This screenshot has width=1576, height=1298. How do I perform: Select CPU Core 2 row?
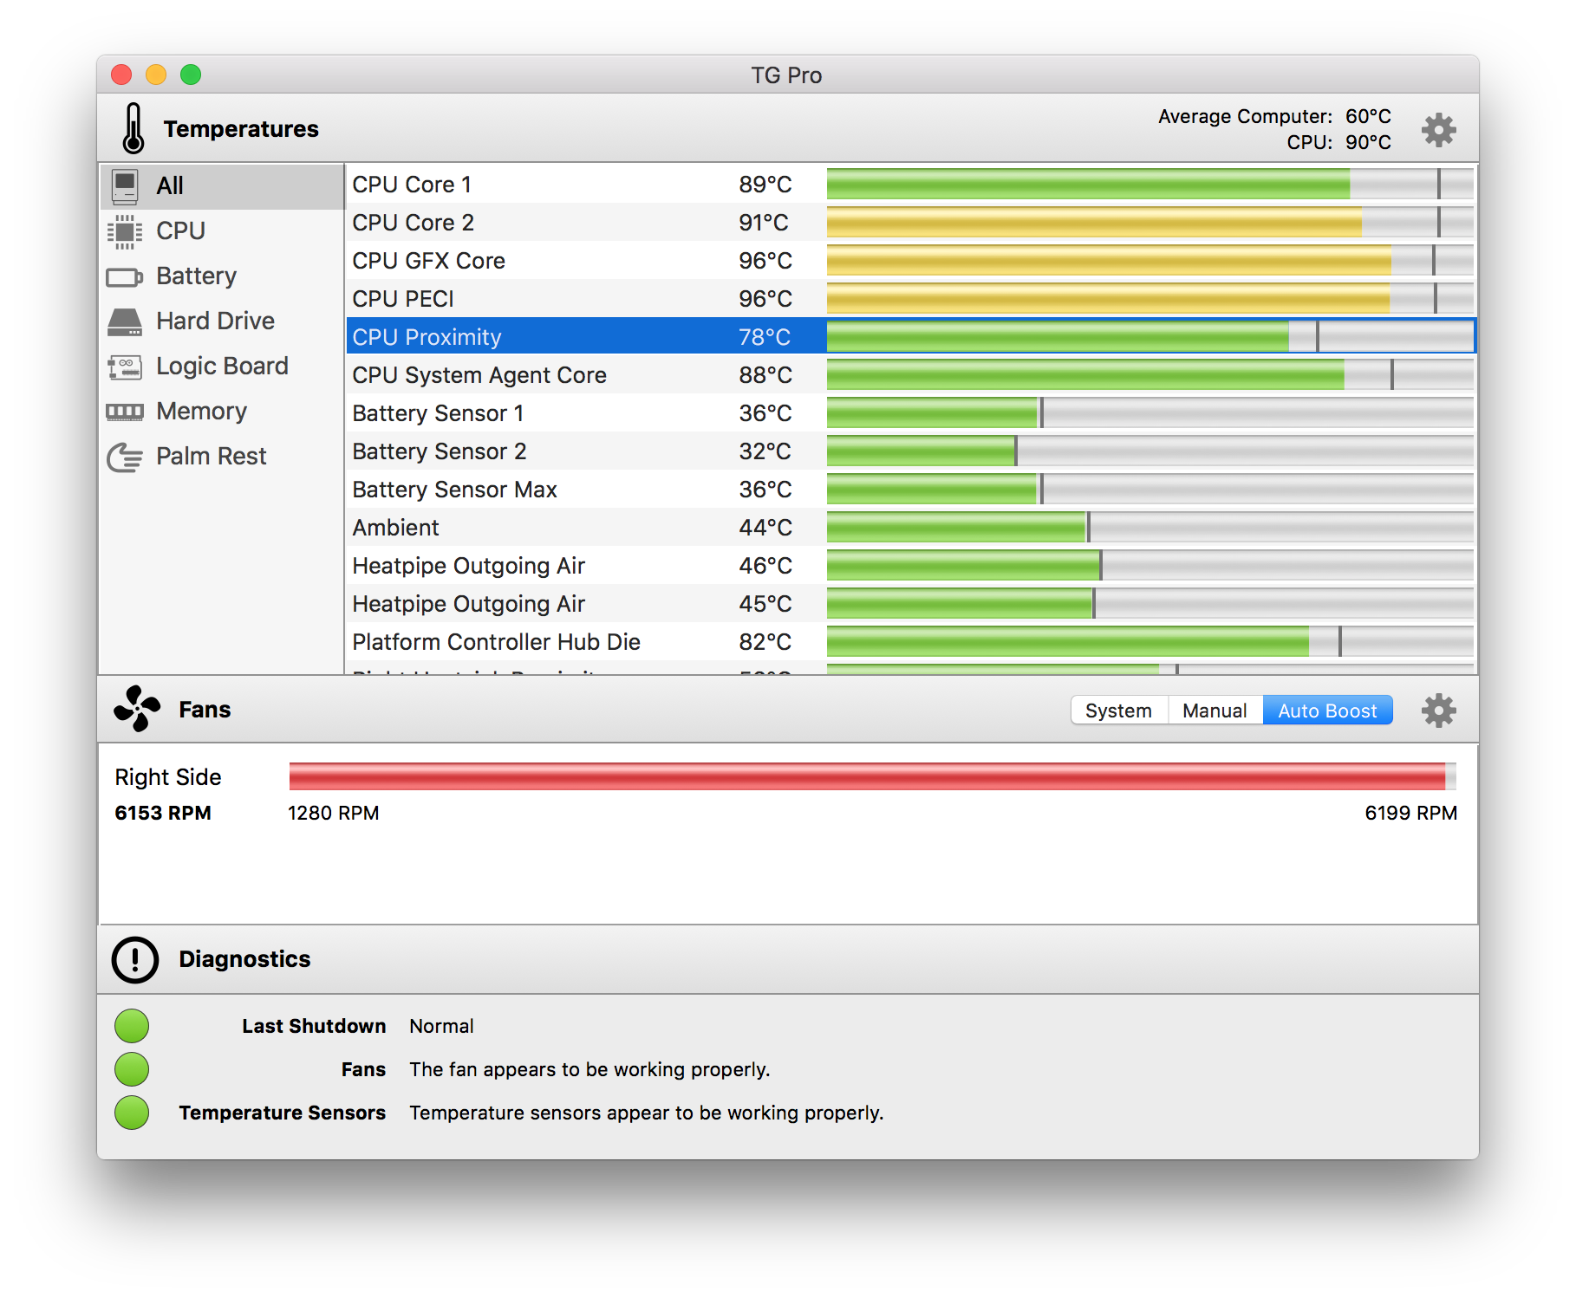click(910, 222)
